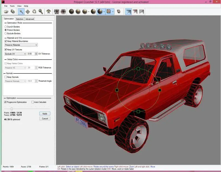Open dropdown arrow beside smooth sphere icon

(89, 12)
